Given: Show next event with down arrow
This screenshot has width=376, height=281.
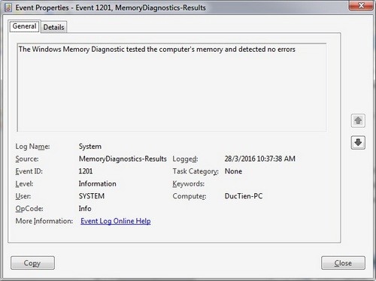Looking at the screenshot, I should pyautogui.click(x=358, y=143).
